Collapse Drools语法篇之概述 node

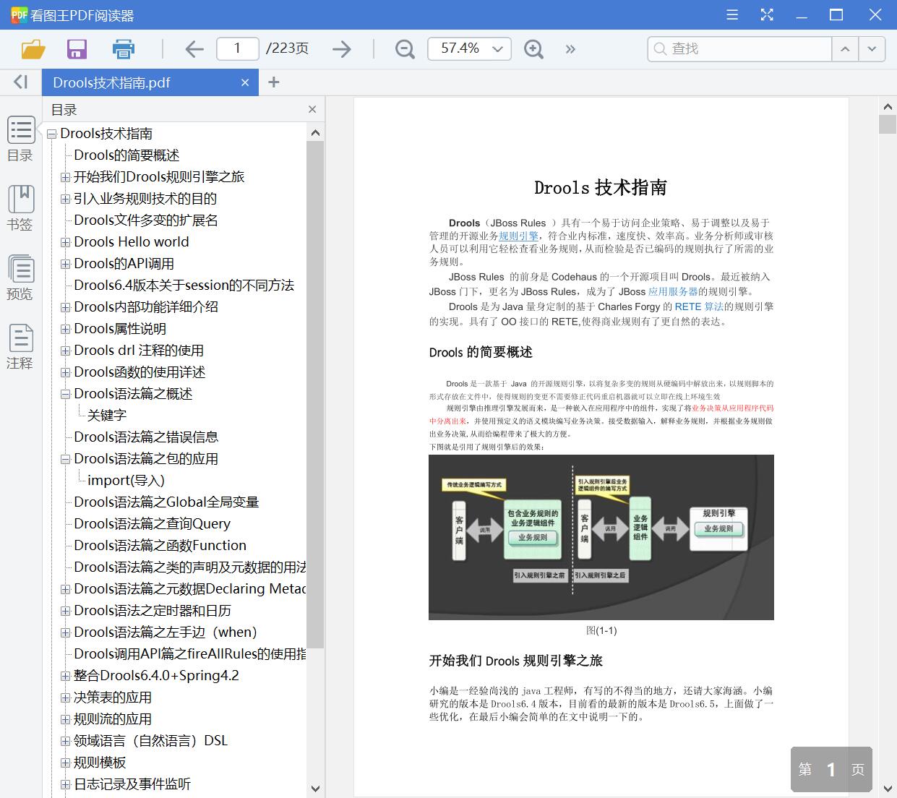click(x=65, y=394)
